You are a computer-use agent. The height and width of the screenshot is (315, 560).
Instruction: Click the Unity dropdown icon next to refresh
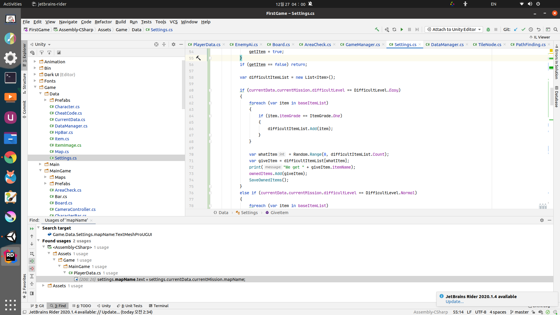387,29
